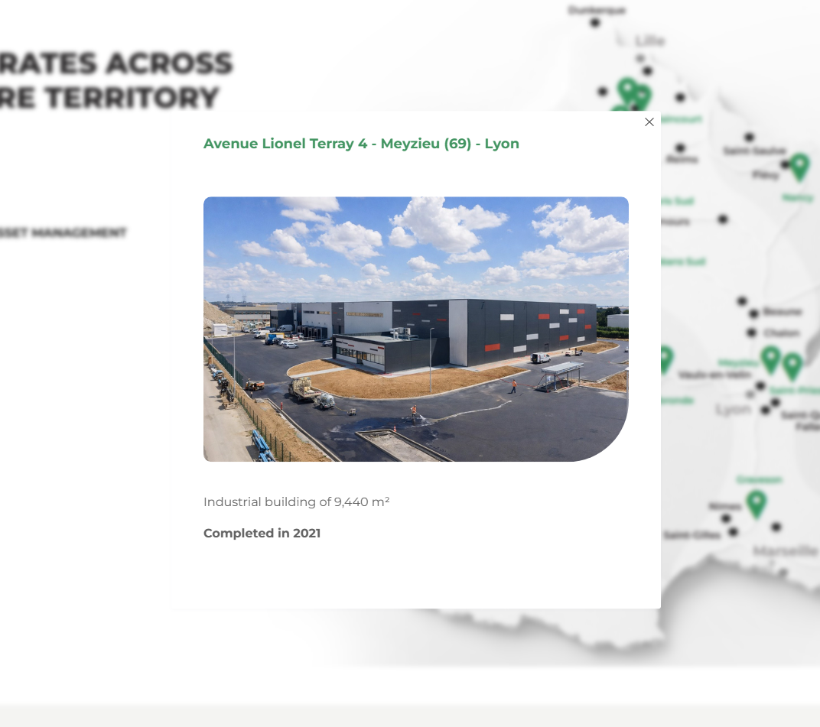Click the black dot beside Chalon
820x727 pixels.
(752, 333)
